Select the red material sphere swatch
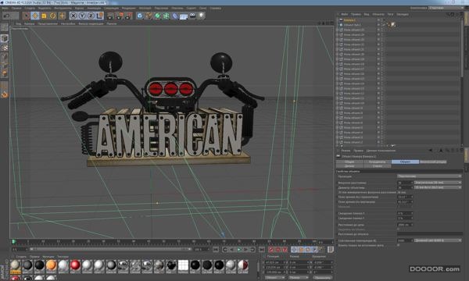This screenshot has width=469, height=281. [75, 265]
